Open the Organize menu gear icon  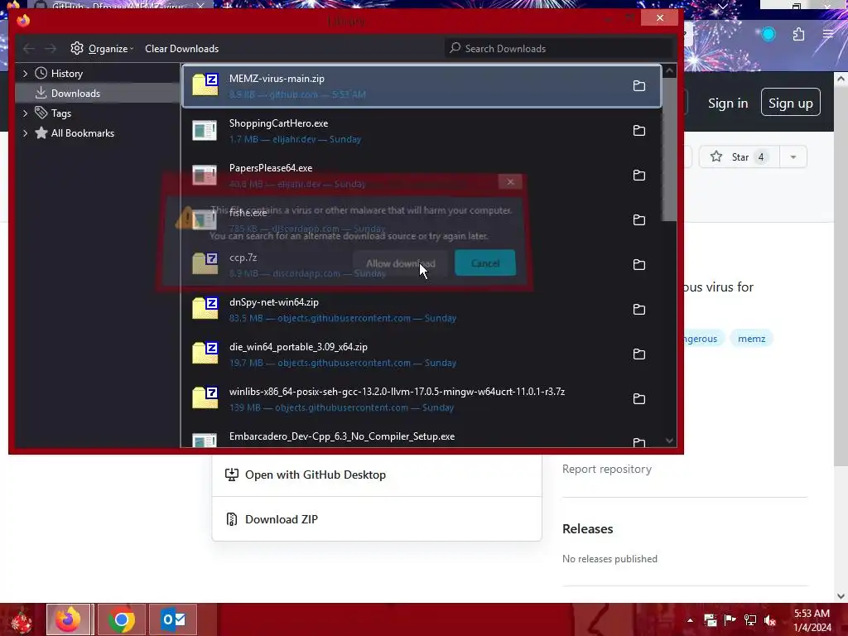click(x=77, y=48)
